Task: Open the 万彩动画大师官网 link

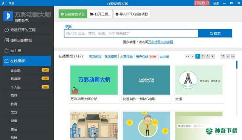Action: [x=160, y=42]
